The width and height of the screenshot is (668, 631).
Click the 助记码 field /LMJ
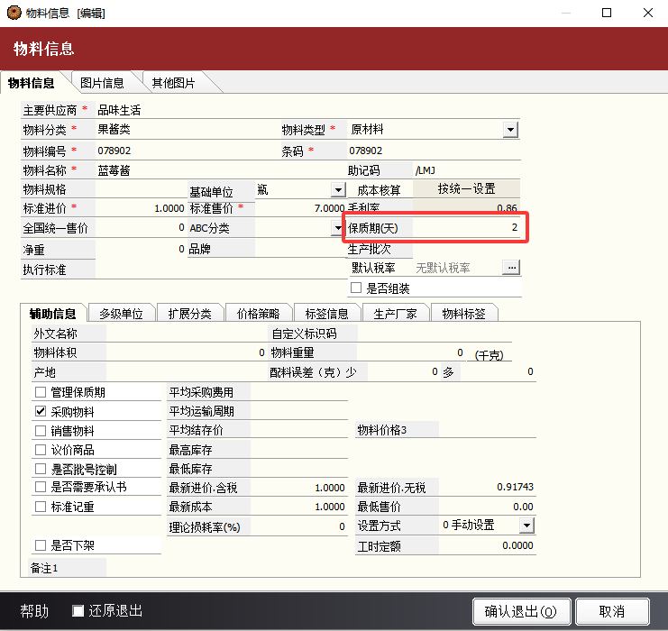point(466,170)
